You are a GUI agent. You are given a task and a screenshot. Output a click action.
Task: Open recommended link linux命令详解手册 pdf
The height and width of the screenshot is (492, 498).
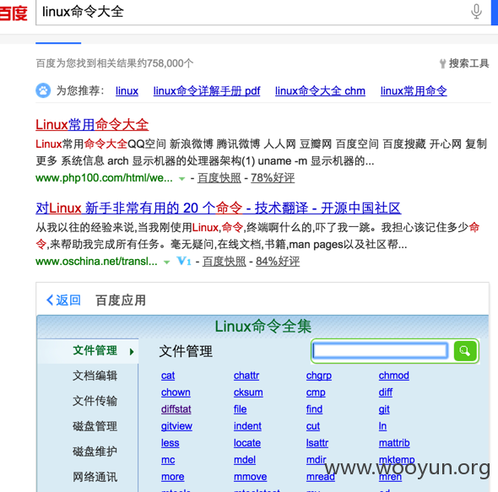[x=207, y=91]
